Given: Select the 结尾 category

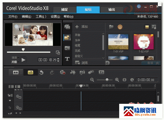Looking at the screenshot, I should click(x=78, y=45).
